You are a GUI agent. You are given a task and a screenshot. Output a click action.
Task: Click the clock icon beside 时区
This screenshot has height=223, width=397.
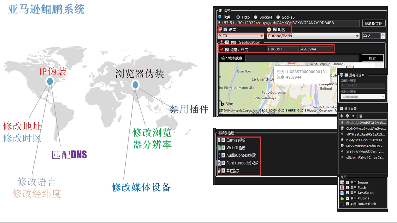[x=269, y=30]
